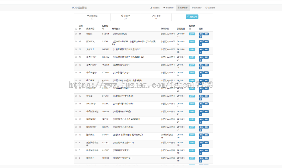This screenshot has height=168, width=282.
Task: Click the paperclip link icon for app ID 21
Action: click(x=201, y=52)
